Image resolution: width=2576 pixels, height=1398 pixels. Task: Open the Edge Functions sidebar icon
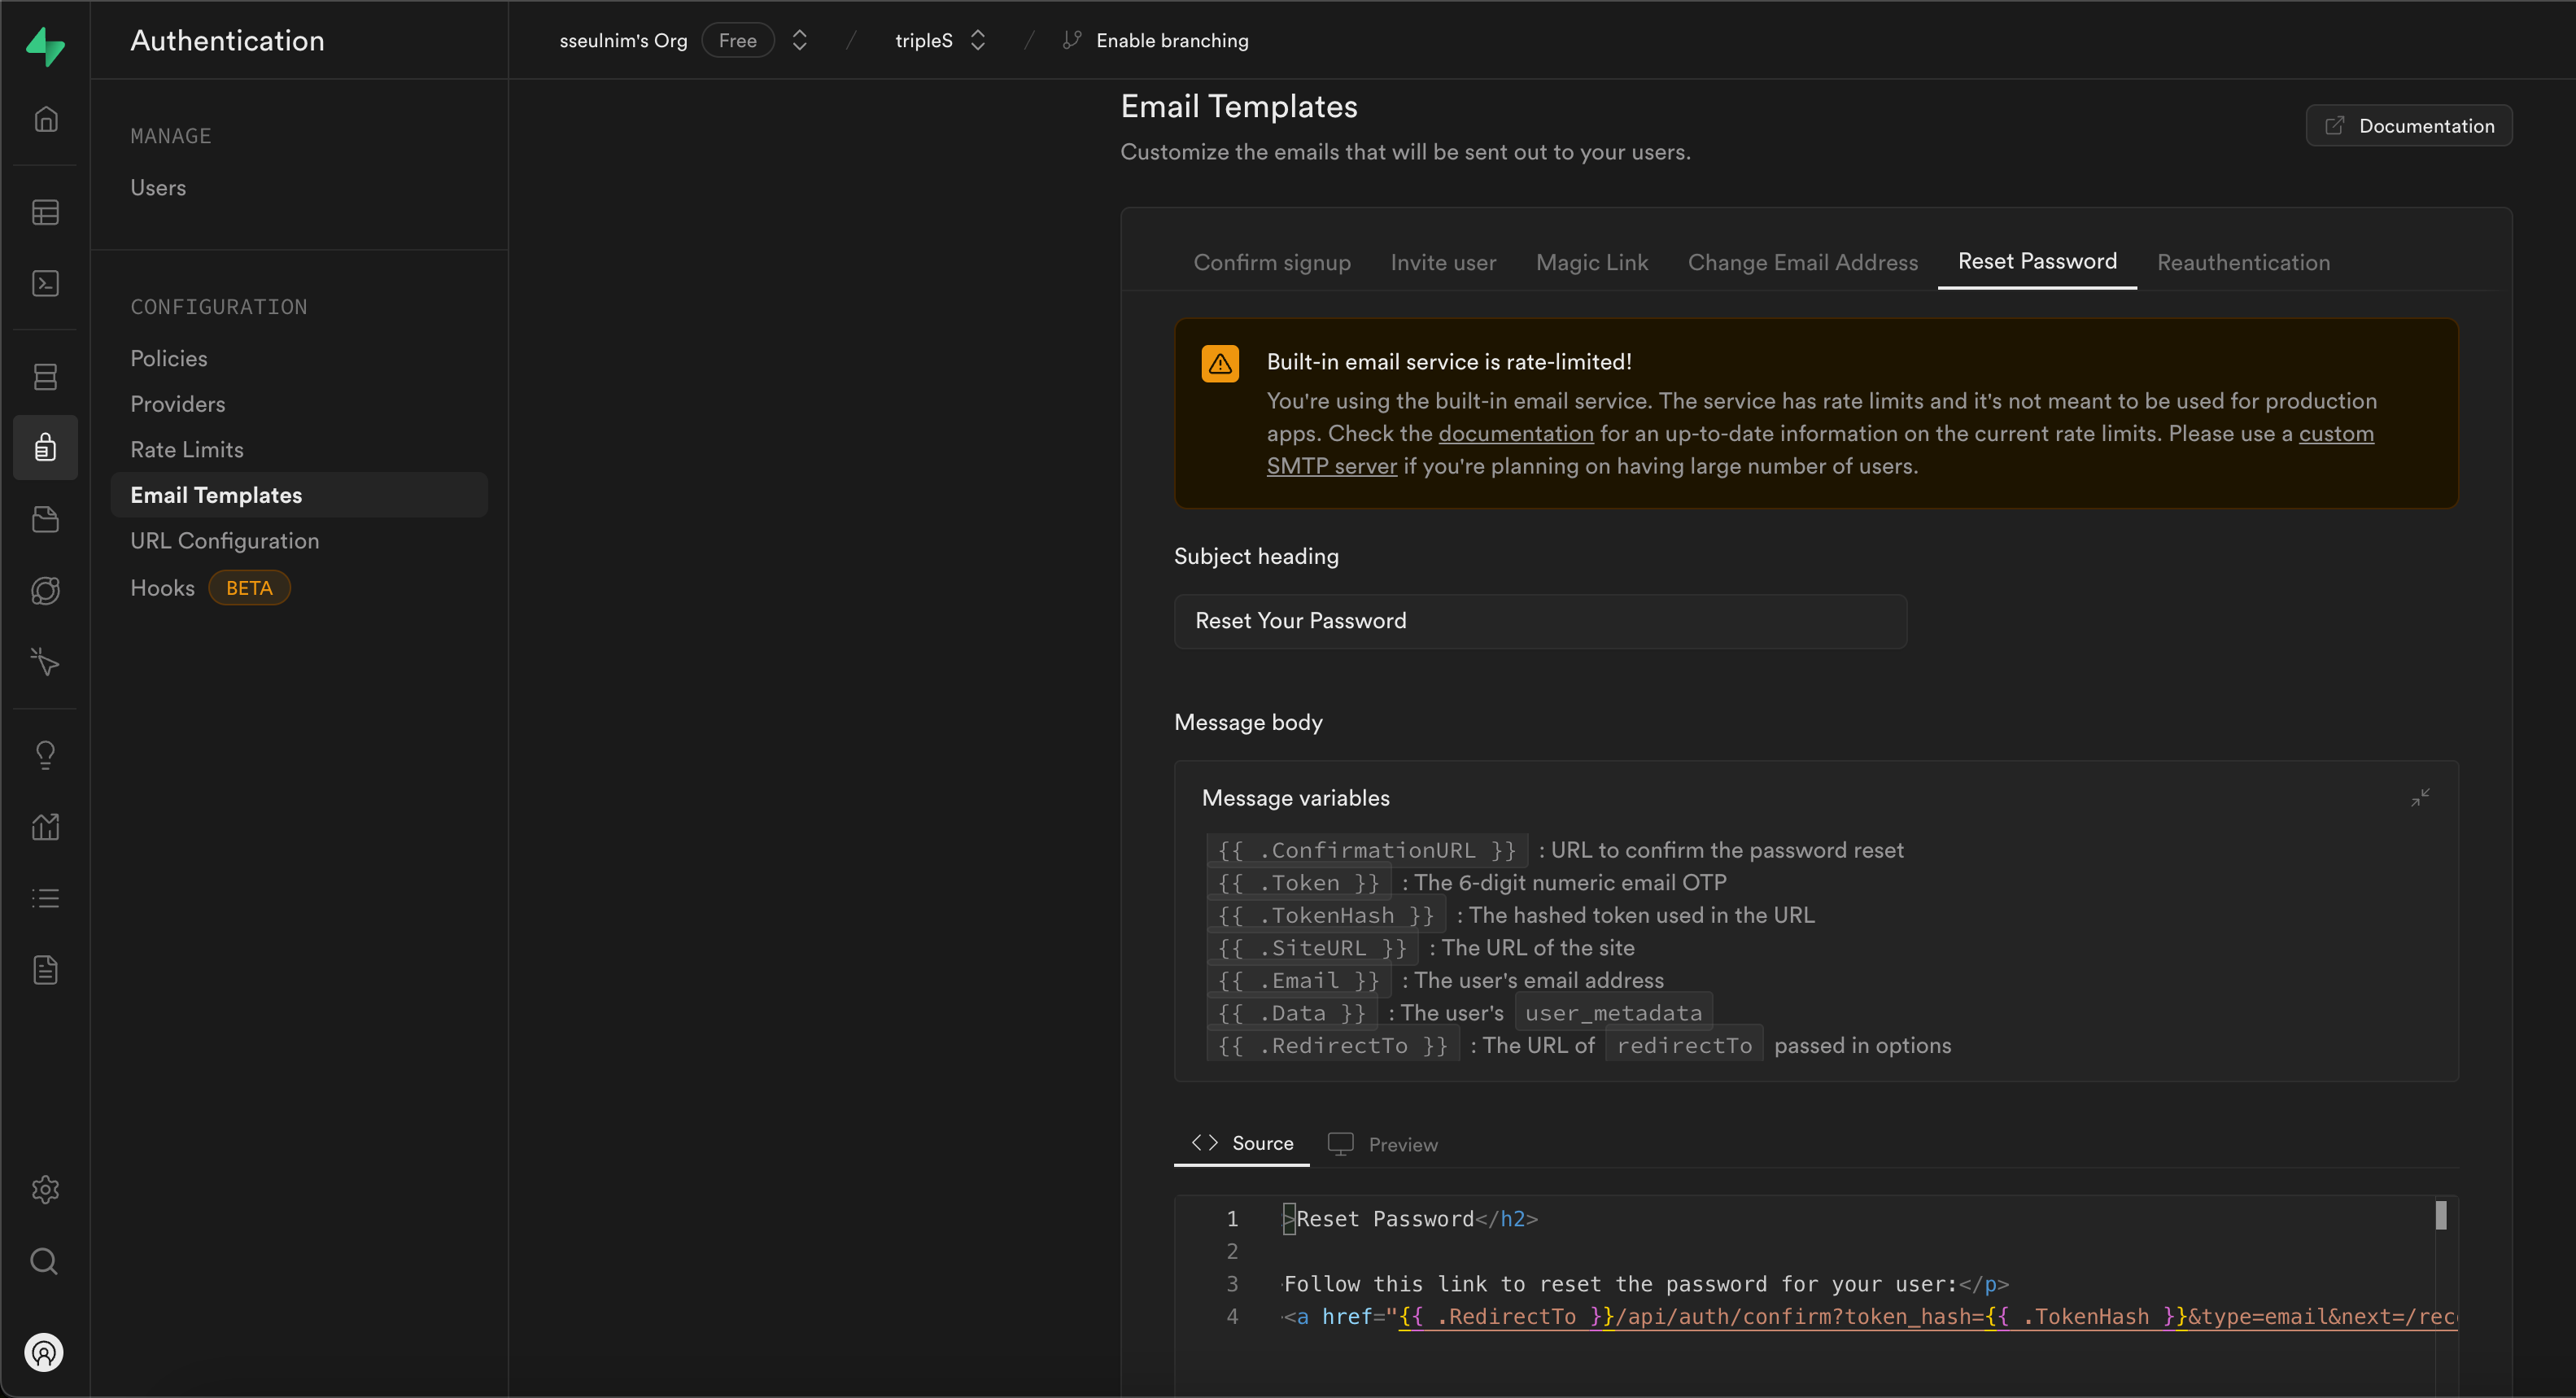45,590
